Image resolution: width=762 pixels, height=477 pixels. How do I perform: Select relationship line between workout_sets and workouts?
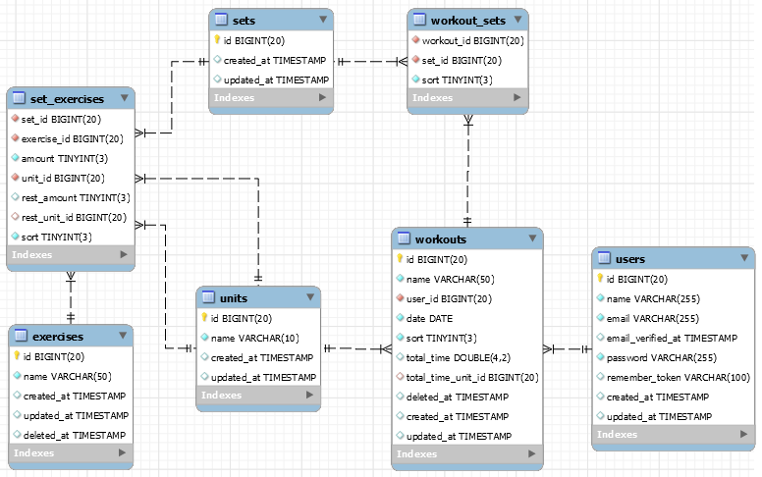(467, 171)
